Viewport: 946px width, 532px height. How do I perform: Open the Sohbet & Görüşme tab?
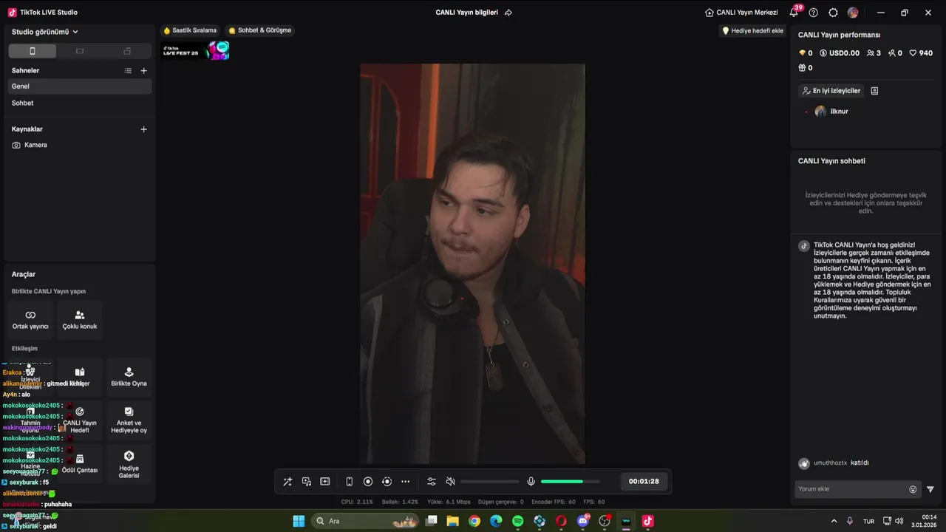pyautogui.click(x=259, y=31)
